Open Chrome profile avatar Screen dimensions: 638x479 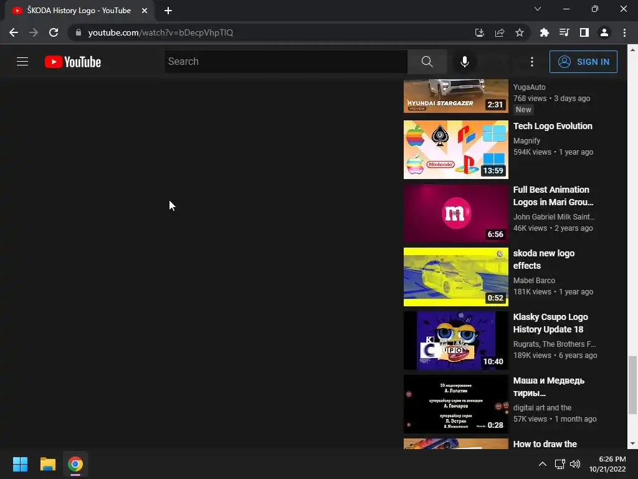click(x=604, y=32)
